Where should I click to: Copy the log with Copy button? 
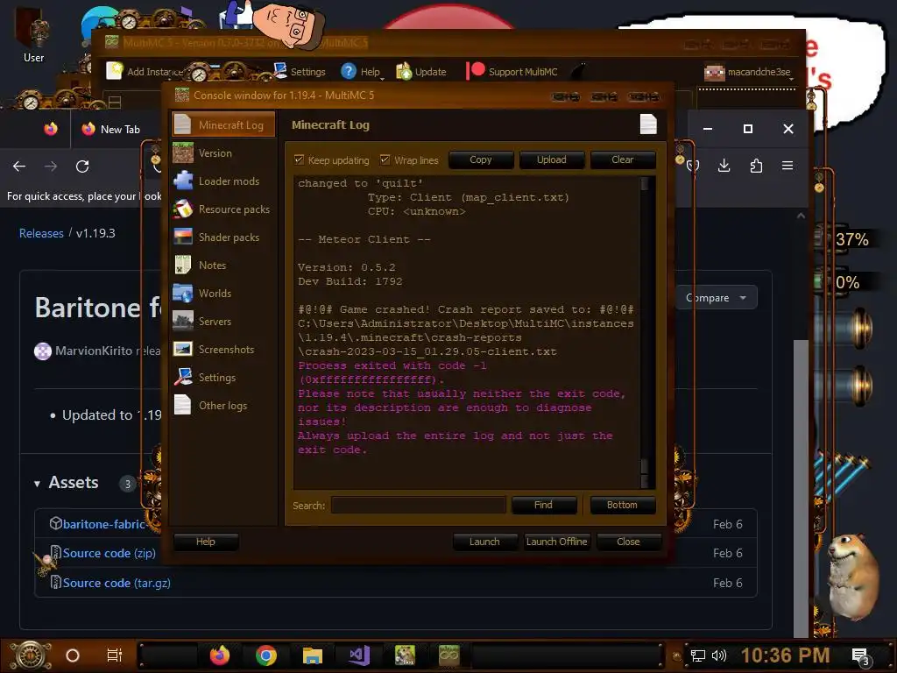pyautogui.click(x=481, y=159)
